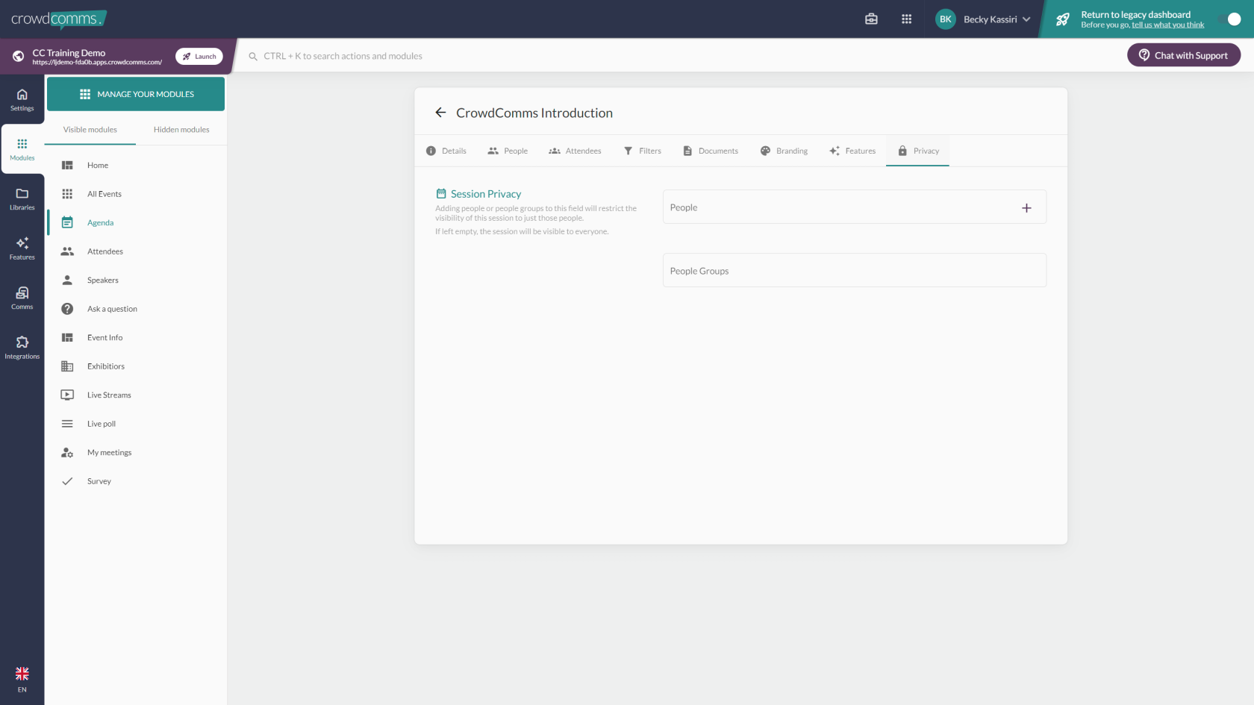The image size is (1254, 705).
Task: Go back using the arrow beside CrowdComms Introduction
Action: (x=440, y=113)
